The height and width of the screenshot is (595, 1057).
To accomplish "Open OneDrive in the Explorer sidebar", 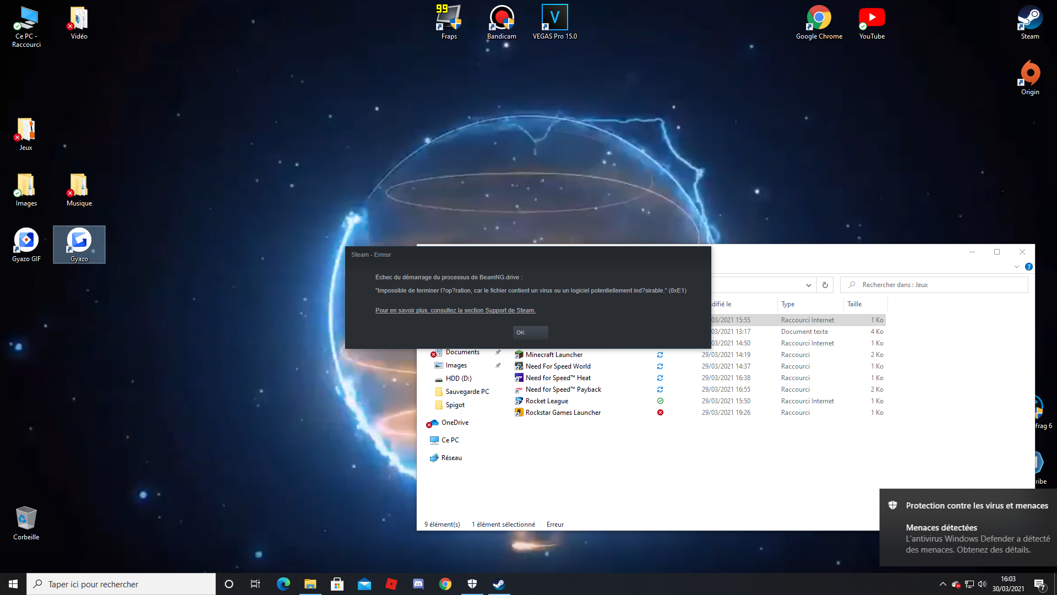I will pos(455,423).
